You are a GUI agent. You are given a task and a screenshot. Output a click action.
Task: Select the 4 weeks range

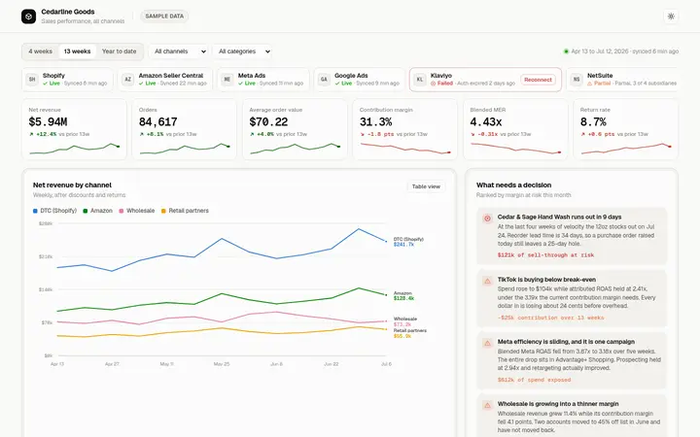tap(40, 51)
